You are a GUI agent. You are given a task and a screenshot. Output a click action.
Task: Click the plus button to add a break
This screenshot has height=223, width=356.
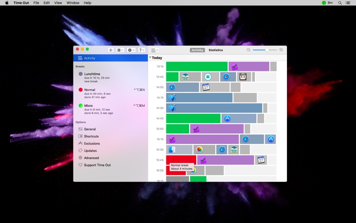coord(110,50)
